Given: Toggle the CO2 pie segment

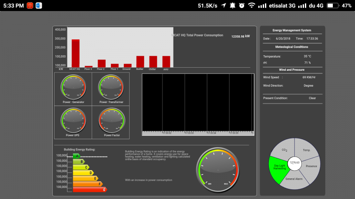Looking at the screenshot, I should [283, 149].
